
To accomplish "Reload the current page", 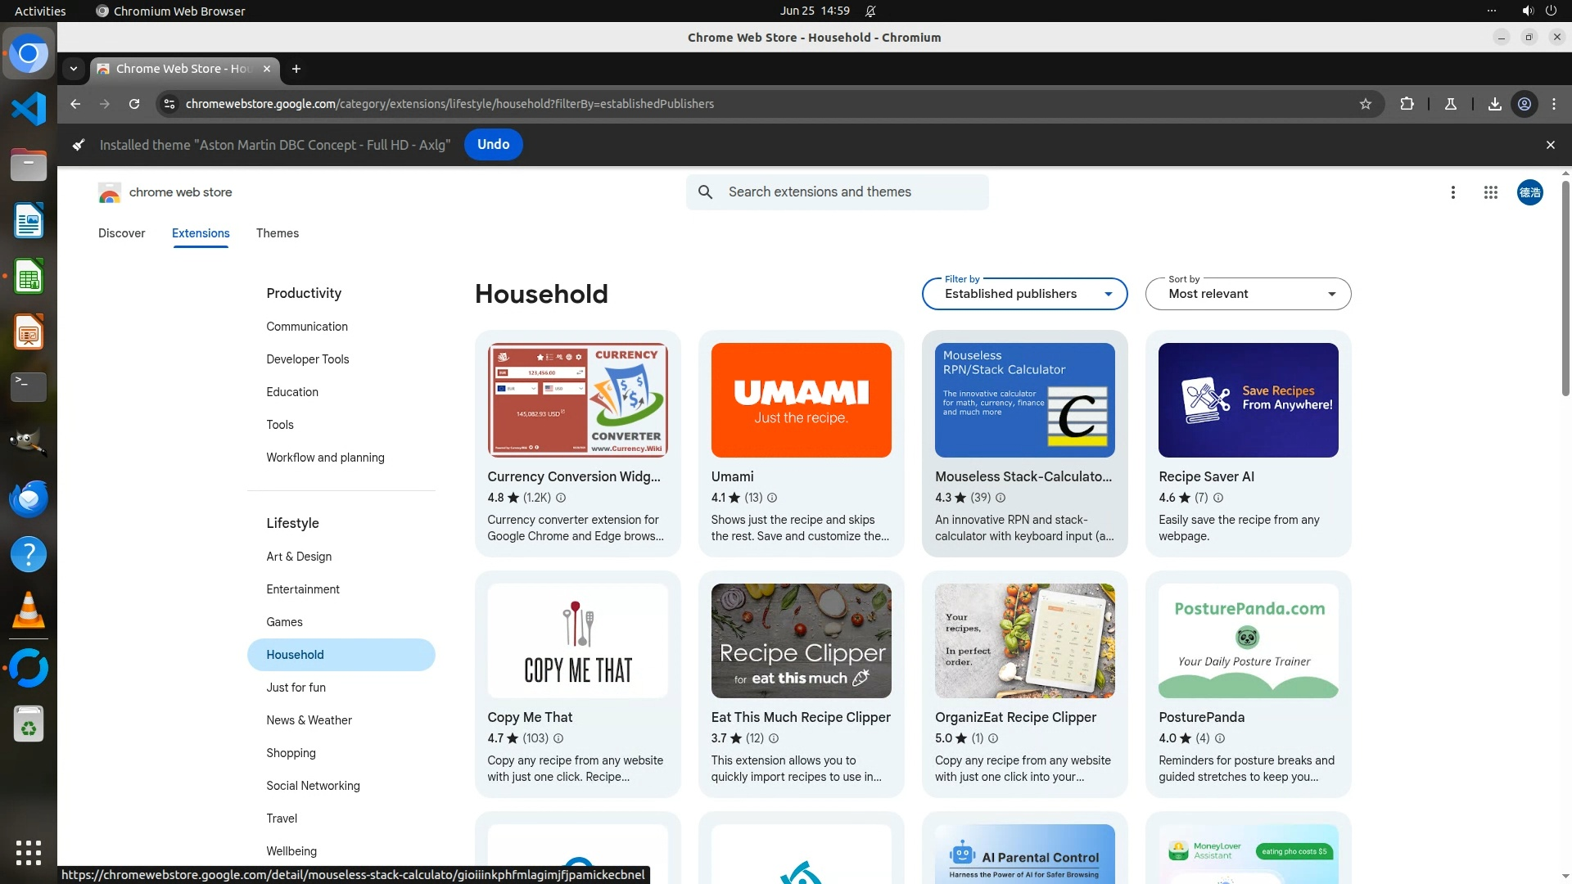I will (134, 104).
